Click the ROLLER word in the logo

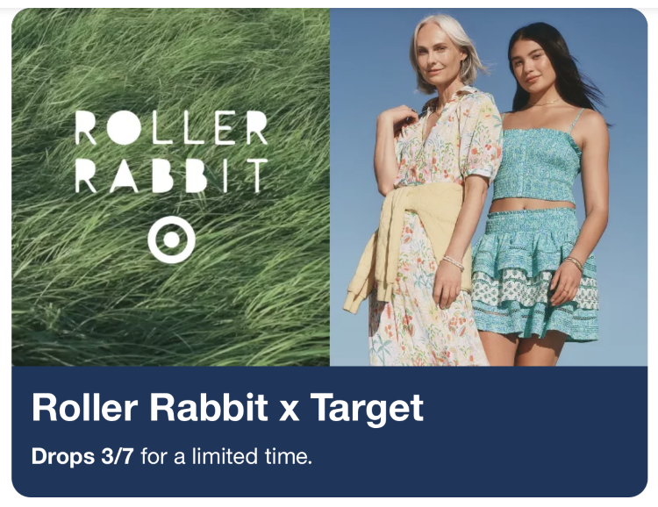(x=171, y=127)
